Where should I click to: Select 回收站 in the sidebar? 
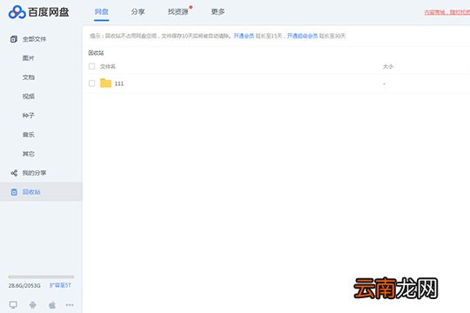click(31, 192)
